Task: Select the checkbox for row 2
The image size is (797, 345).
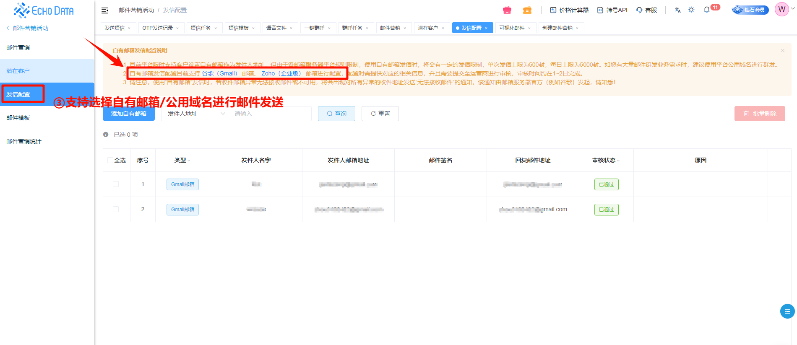Action: tap(116, 209)
